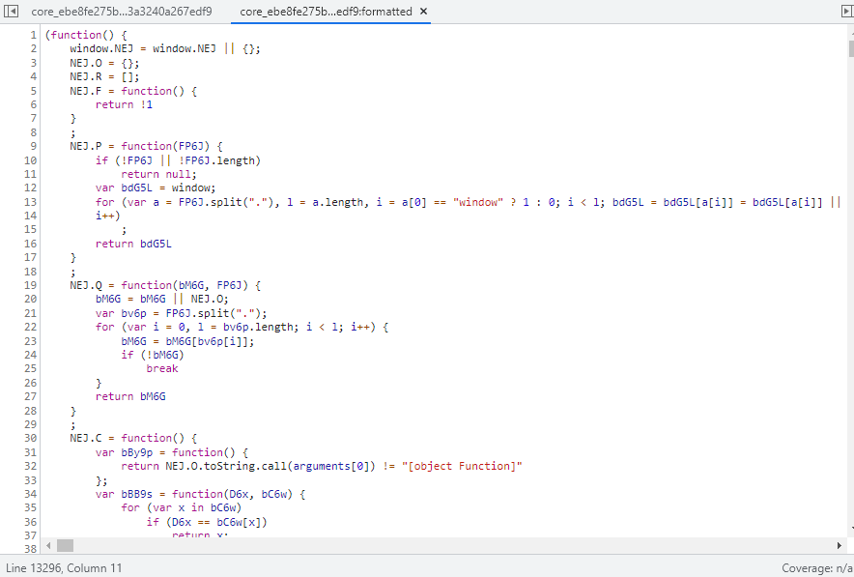Click the 'Line 13296, Column 11' status text

coord(64,567)
